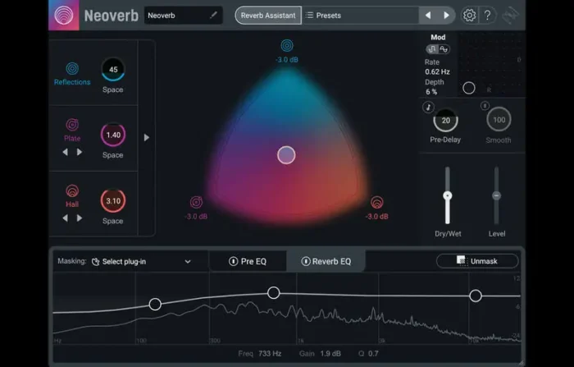Click the Reflections icon atop blend pad
The width and height of the screenshot is (574, 367).
click(286, 45)
